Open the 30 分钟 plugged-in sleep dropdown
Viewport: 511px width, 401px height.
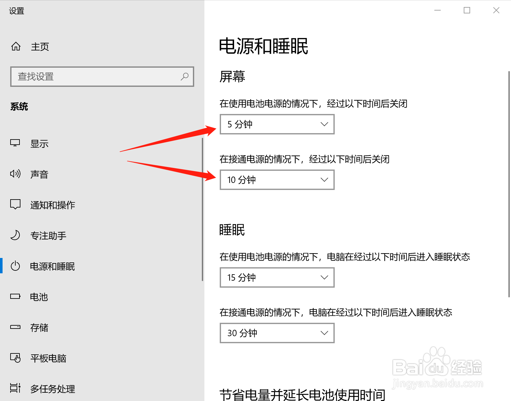pyautogui.click(x=277, y=333)
